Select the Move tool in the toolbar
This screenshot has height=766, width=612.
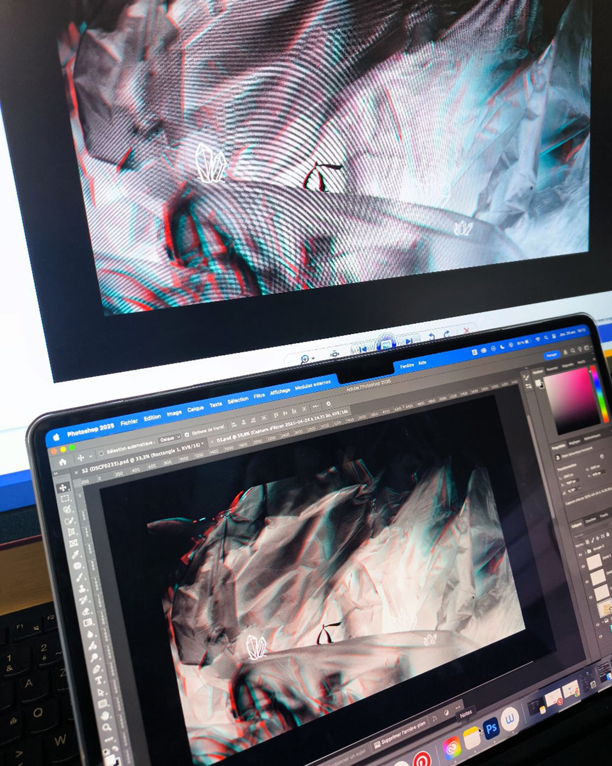click(x=63, y=487)
